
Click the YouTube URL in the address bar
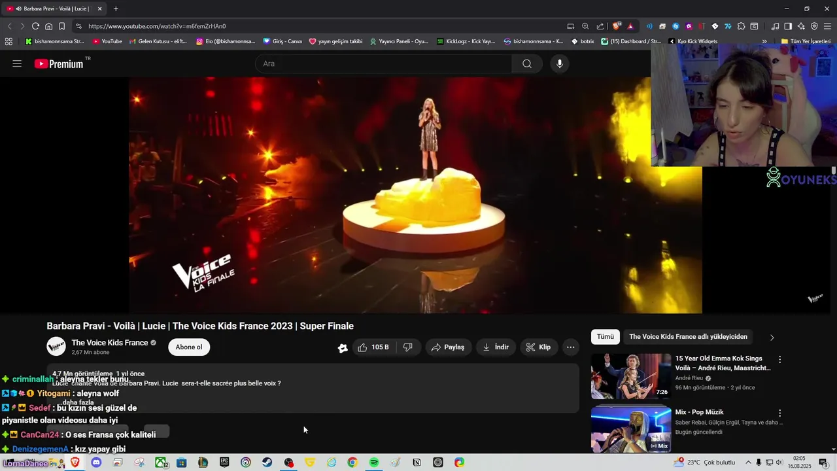[157, 26]
